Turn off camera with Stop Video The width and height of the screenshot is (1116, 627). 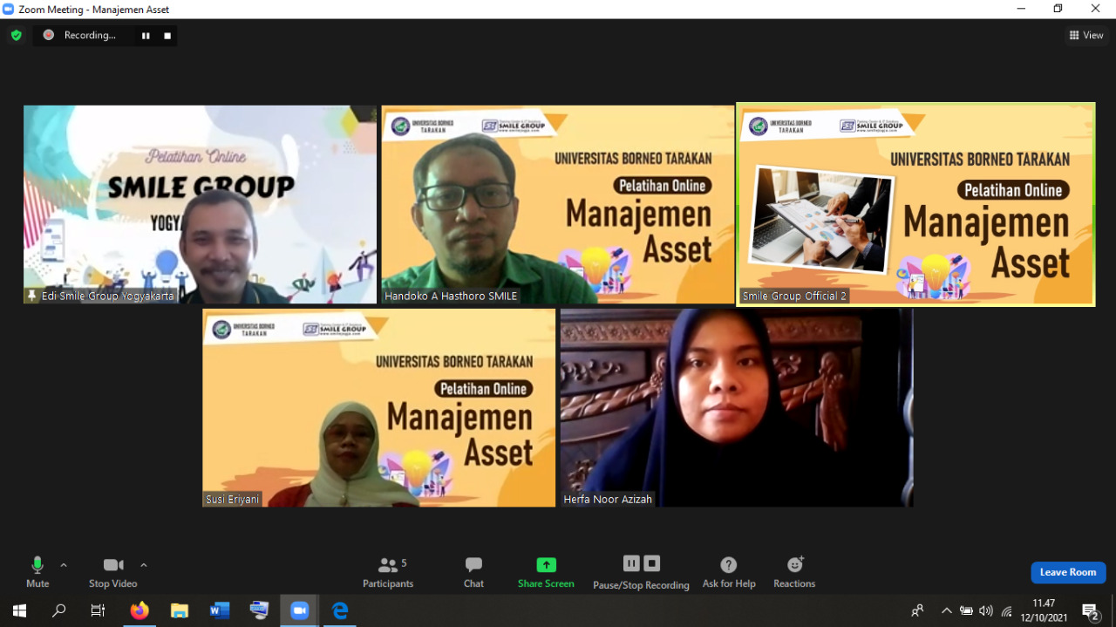point(113,571)
